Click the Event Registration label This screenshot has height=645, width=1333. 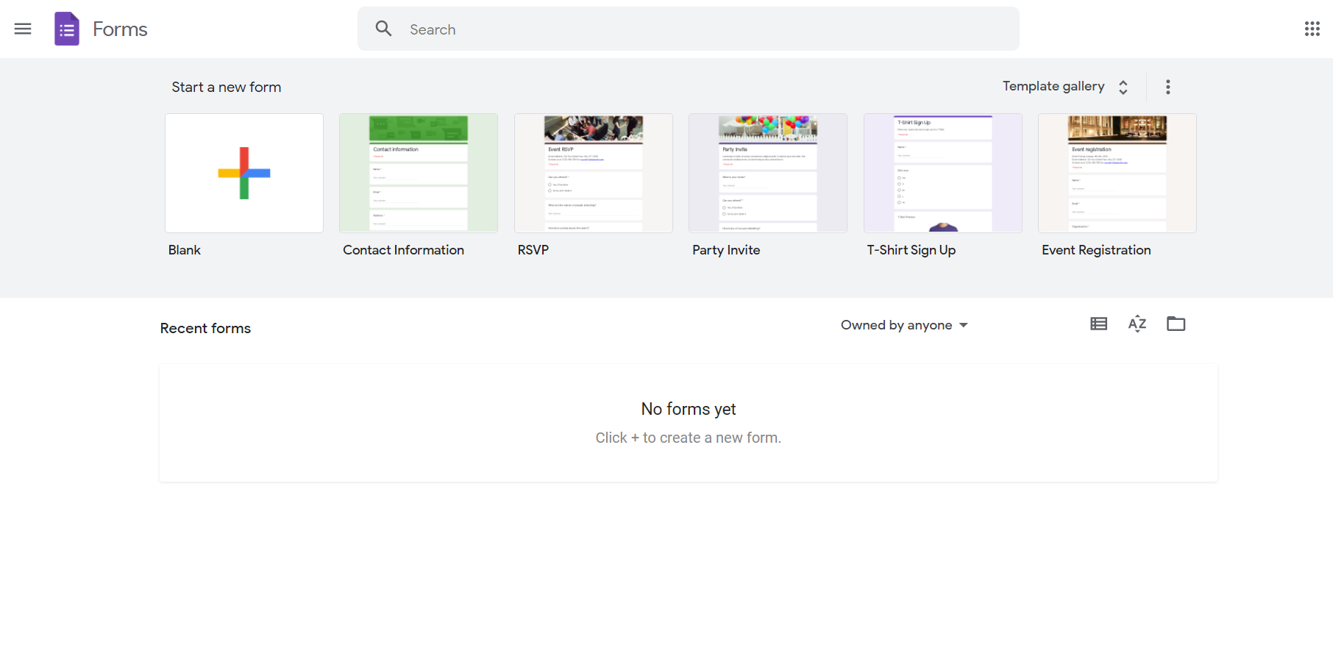pyautogui.click(x=1096, y=250)
